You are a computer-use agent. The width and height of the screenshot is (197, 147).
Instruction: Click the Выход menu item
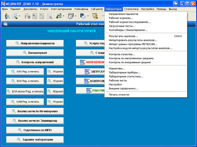[173, 9]
